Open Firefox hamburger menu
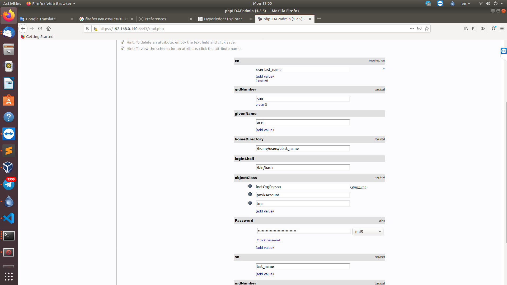The image size is (507, 285). [502, 28]
